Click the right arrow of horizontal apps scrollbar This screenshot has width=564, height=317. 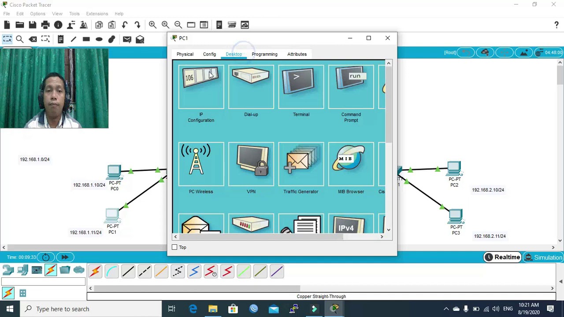click(382, 237)
